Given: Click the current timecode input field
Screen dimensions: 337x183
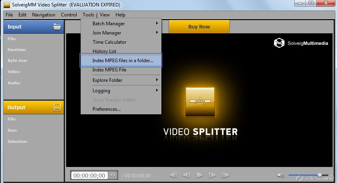Looking at the screenshot, I should 89,175.
